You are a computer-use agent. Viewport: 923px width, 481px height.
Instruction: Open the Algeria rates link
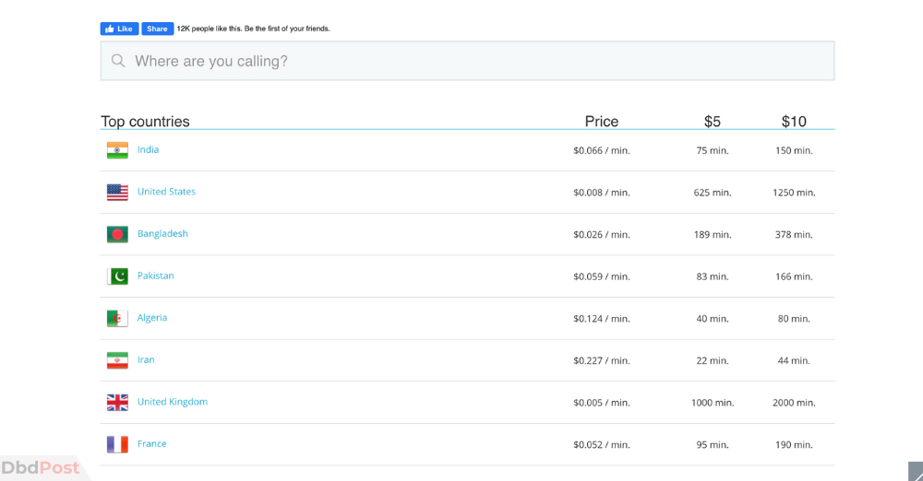tap(152, 318)
